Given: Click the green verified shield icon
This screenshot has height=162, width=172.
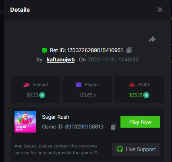Looking at the screenshot, I should (x=44, y=50).
